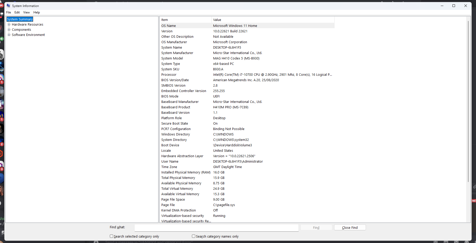Click the System Information title bar icon
The height and width of the screenshot is (243, 476).
(x=9, y=6)
